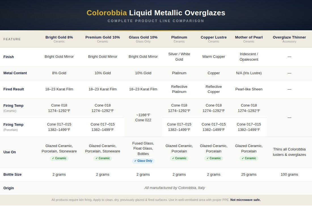This screenshot has width=312, height=206.
Task: Click the Copper metal content cell
Action: (x=214, y=73)
